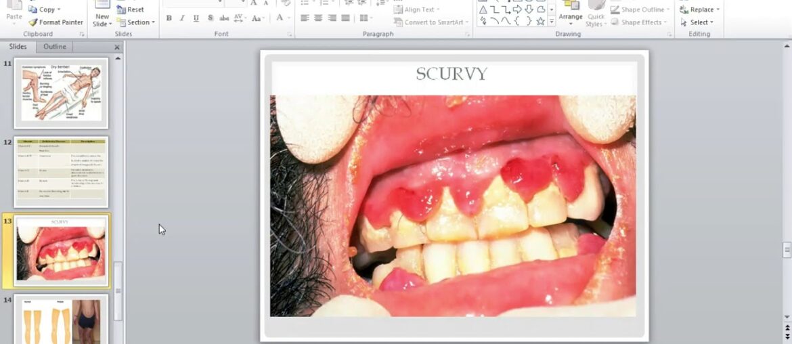Screen dimensions: 792x344
Task: Switch to the Slides tab
Action: click(18, 47)
